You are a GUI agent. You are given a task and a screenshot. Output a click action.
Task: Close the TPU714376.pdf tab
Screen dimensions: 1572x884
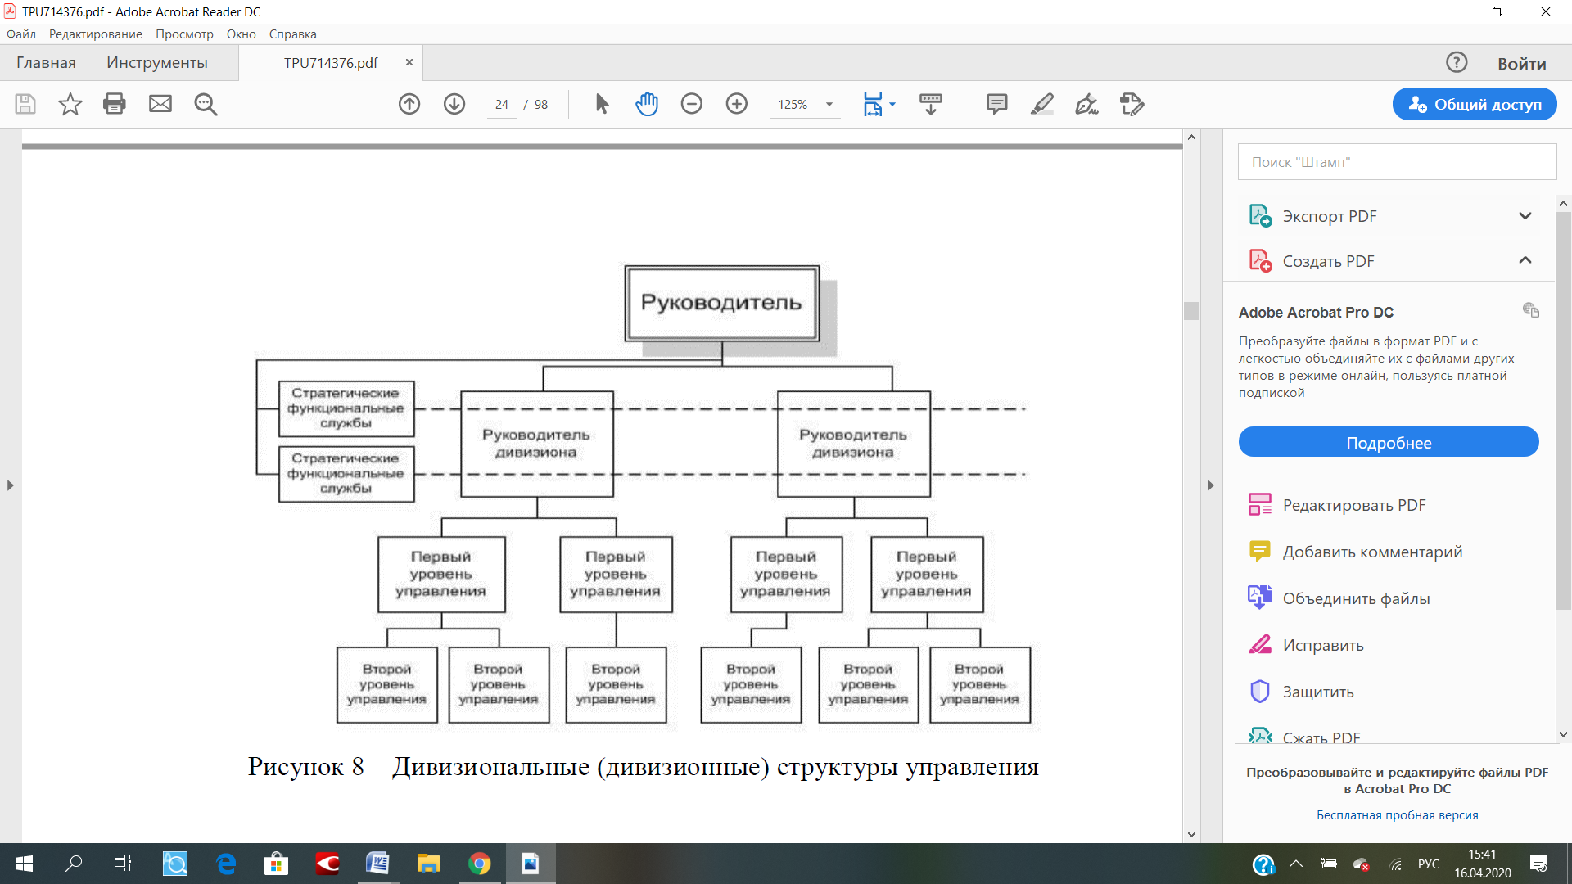tap(409, 62)
